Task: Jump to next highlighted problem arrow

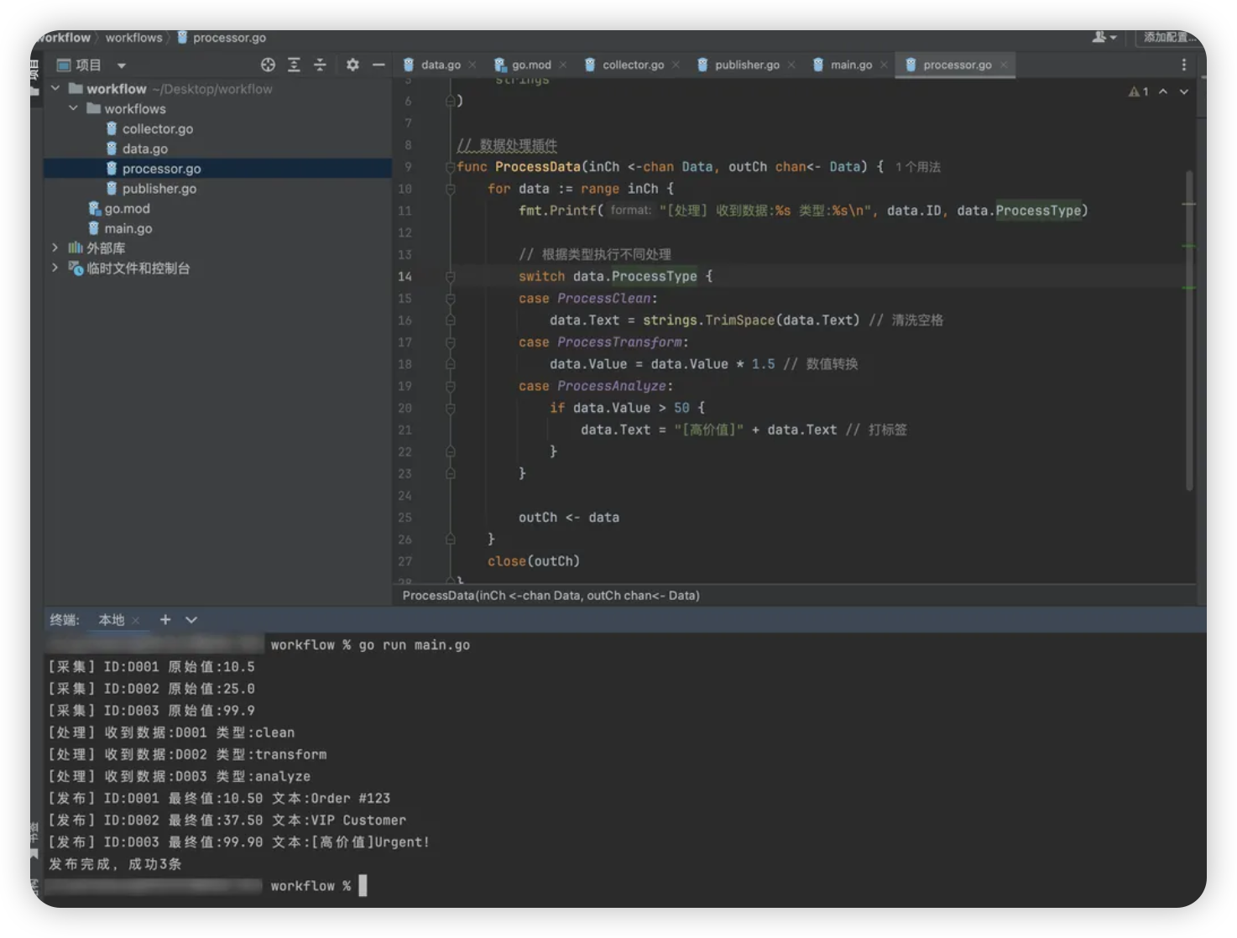Action: (1184, 91)
